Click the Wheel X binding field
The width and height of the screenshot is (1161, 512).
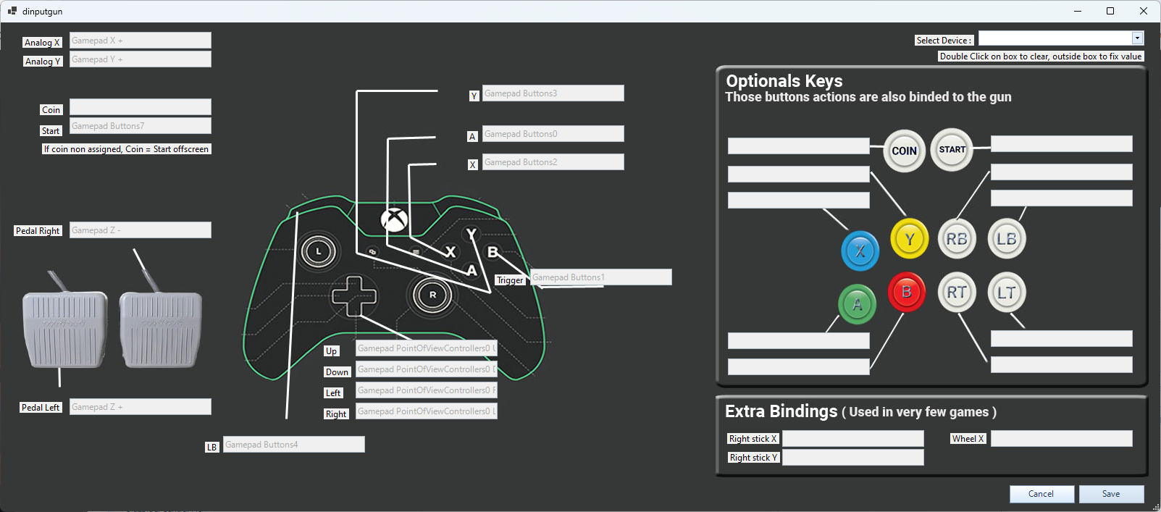(1062, 439)
